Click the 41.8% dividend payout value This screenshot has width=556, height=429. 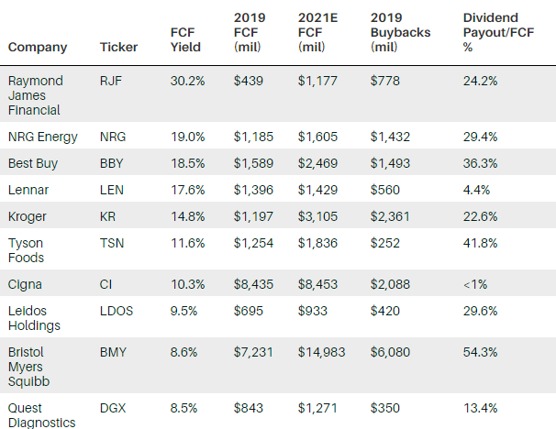click(x=480, y=243)
